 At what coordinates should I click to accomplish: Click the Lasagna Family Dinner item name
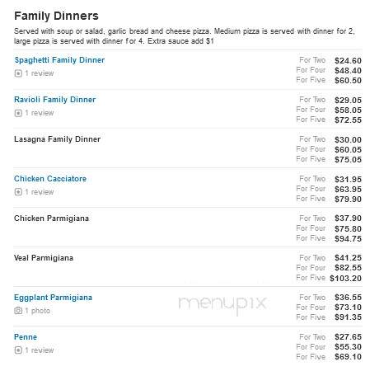57,139
